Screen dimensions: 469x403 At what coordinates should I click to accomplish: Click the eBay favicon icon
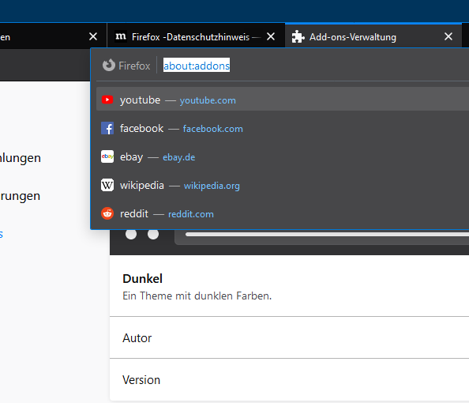tap(107, 156)
